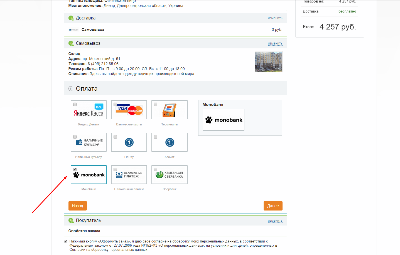Click the Банковские карты caption
Viewport: 400px width, 255px height.
(129, 124)
